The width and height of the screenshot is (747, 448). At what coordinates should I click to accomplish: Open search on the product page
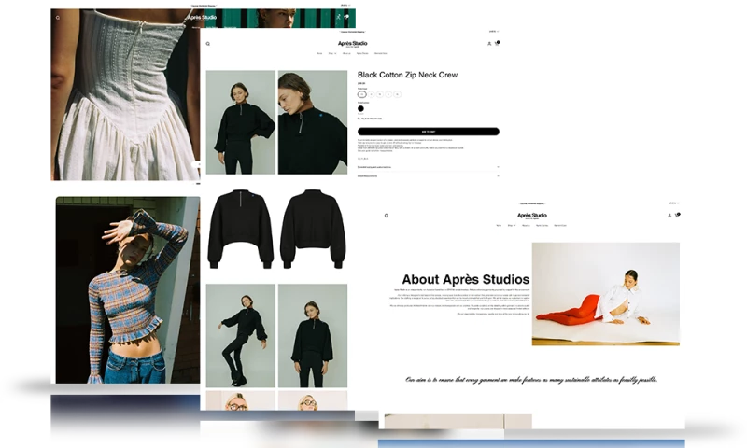[x=207, y=44]
